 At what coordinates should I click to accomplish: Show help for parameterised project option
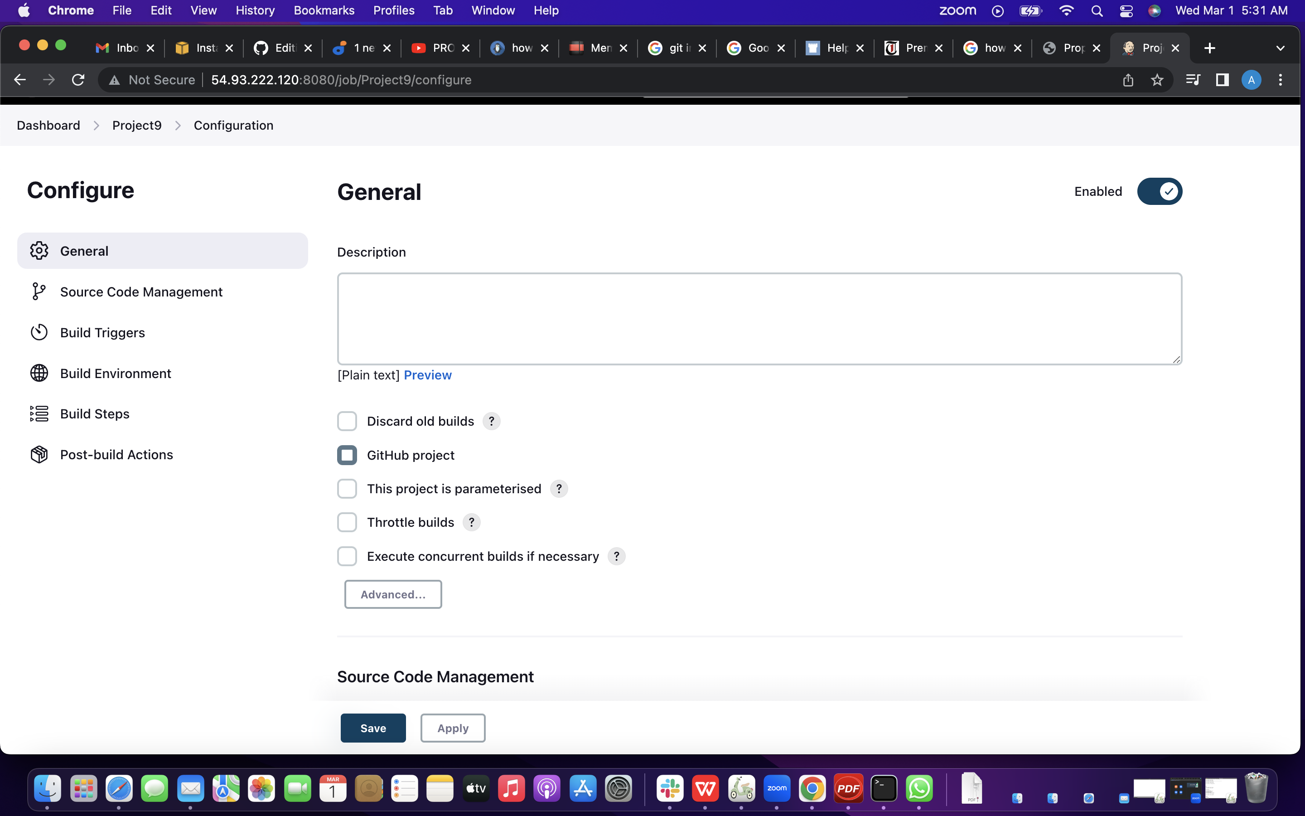point(559,489)
